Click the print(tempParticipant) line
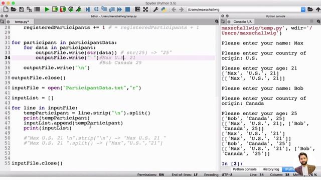The width and height of the screenshot is (321, 180). coord(57,118)
